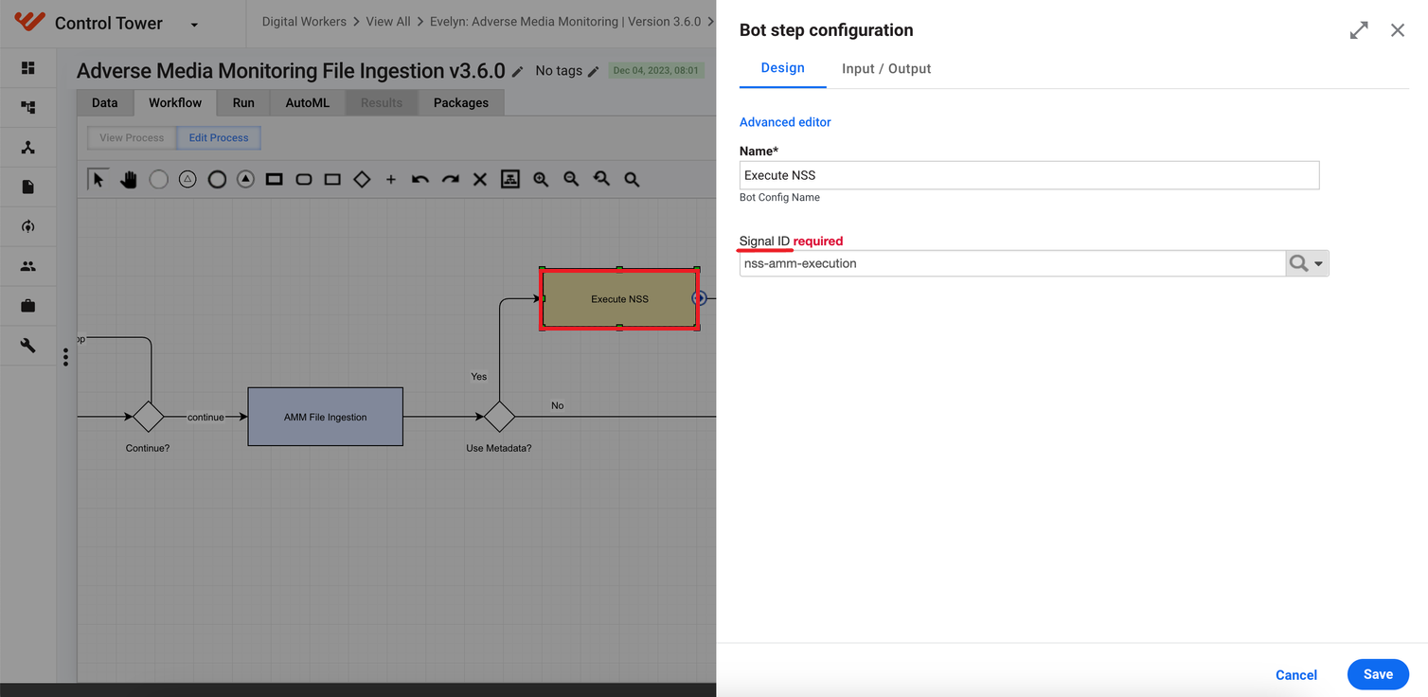1428x697 pixels.
Task: Delete selection with the X tool
Action: point(480,179)
